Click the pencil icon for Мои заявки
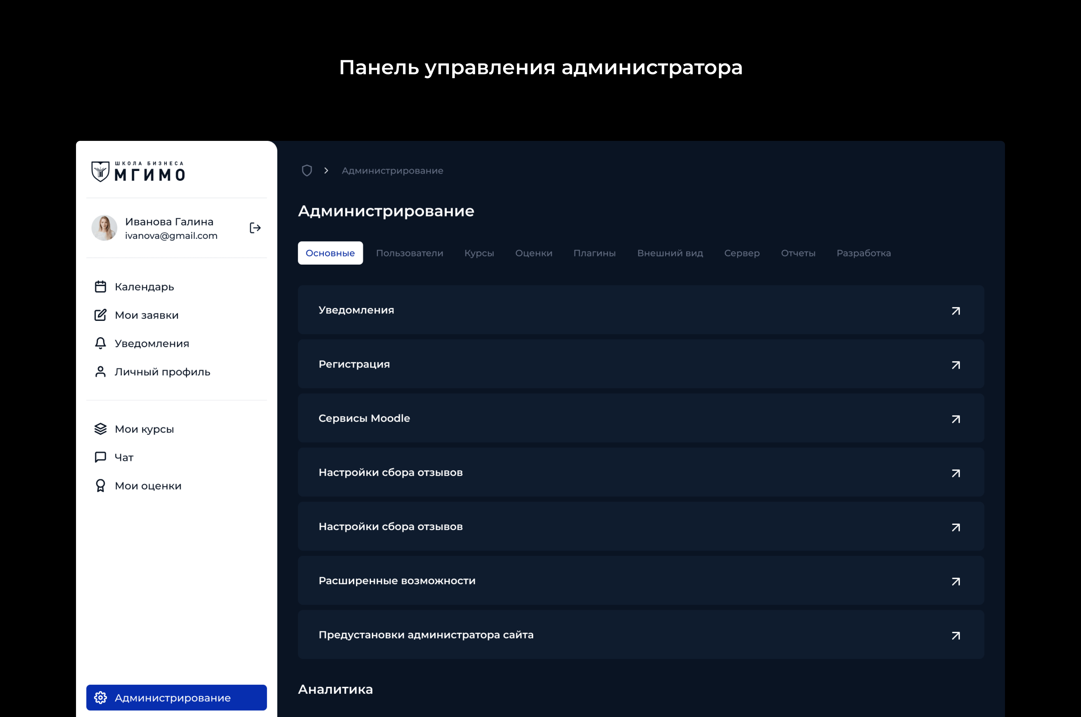 click(x=100, y=315)
